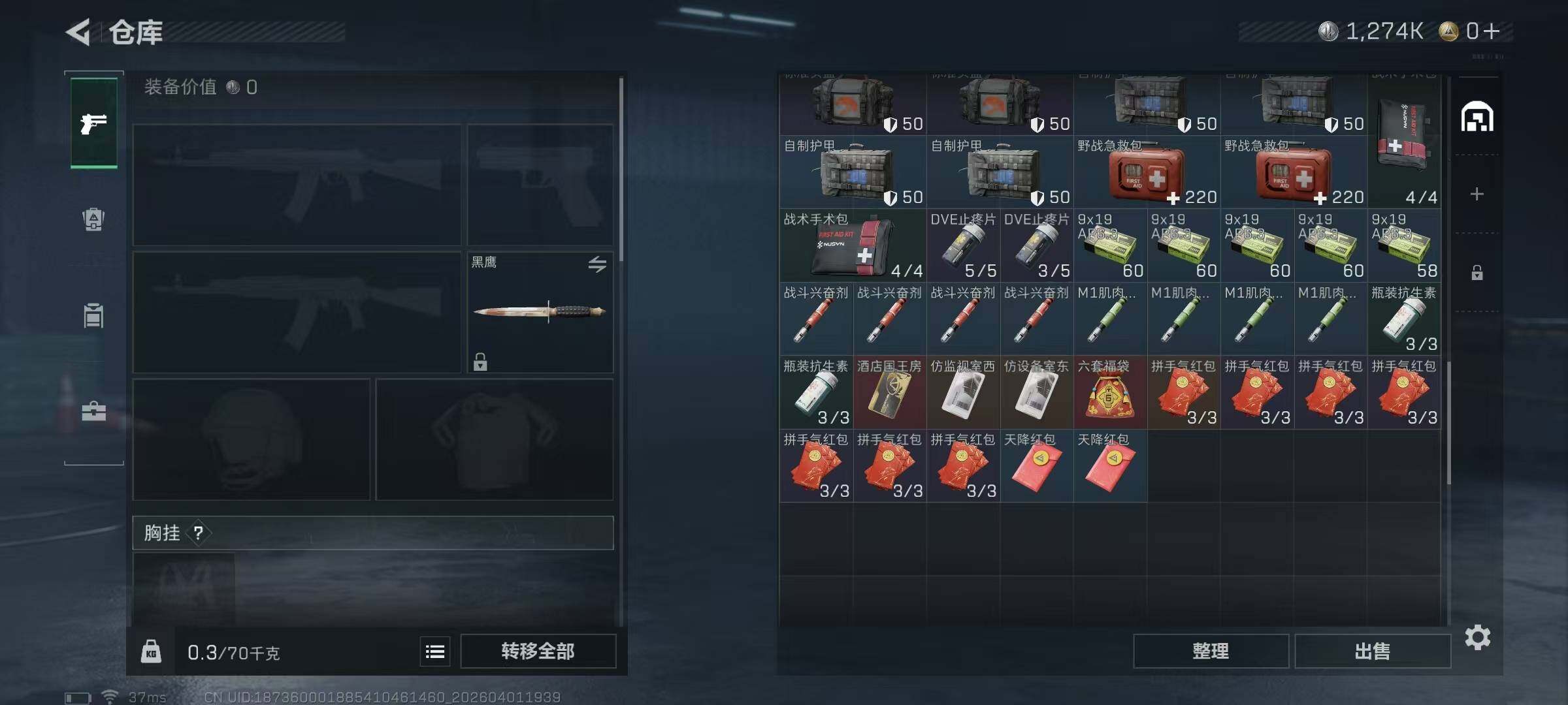This screenshot has width=1568, height=705.
Task: Tap the 出售 sell button
Action: [x=1373, y=651]
